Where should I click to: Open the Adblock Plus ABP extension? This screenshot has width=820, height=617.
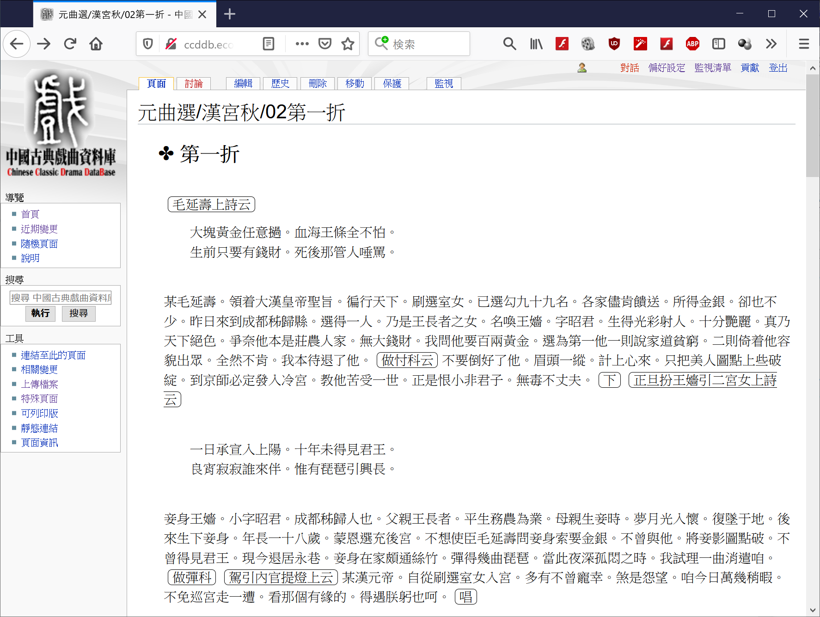coord(692,44)
